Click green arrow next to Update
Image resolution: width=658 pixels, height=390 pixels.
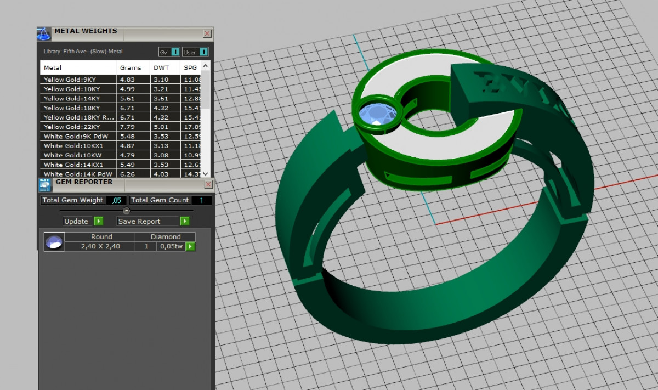pyautogui.click(x=98, y=221)
